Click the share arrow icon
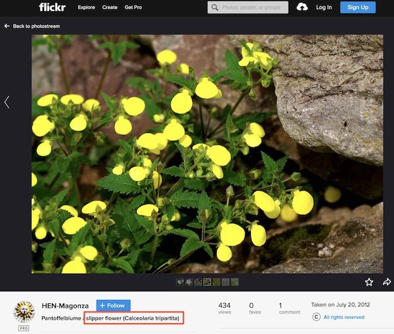 387,282
